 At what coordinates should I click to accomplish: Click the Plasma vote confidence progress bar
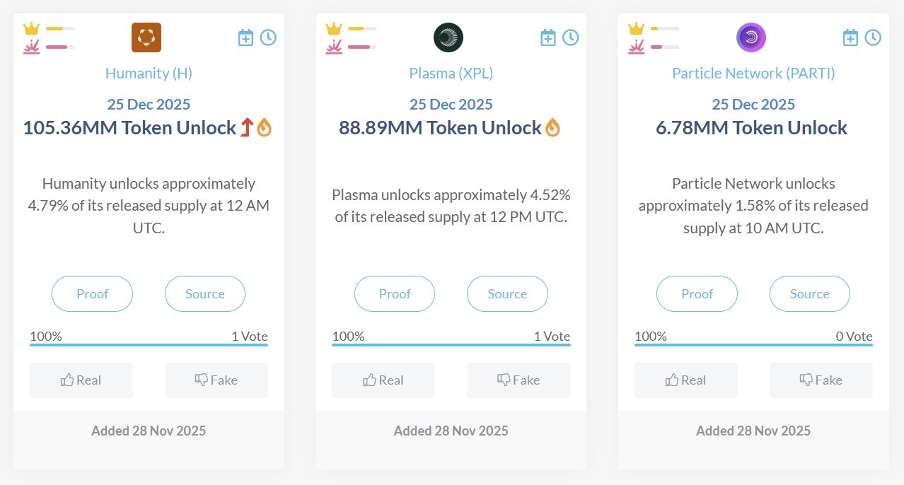(x=451, y=345)
